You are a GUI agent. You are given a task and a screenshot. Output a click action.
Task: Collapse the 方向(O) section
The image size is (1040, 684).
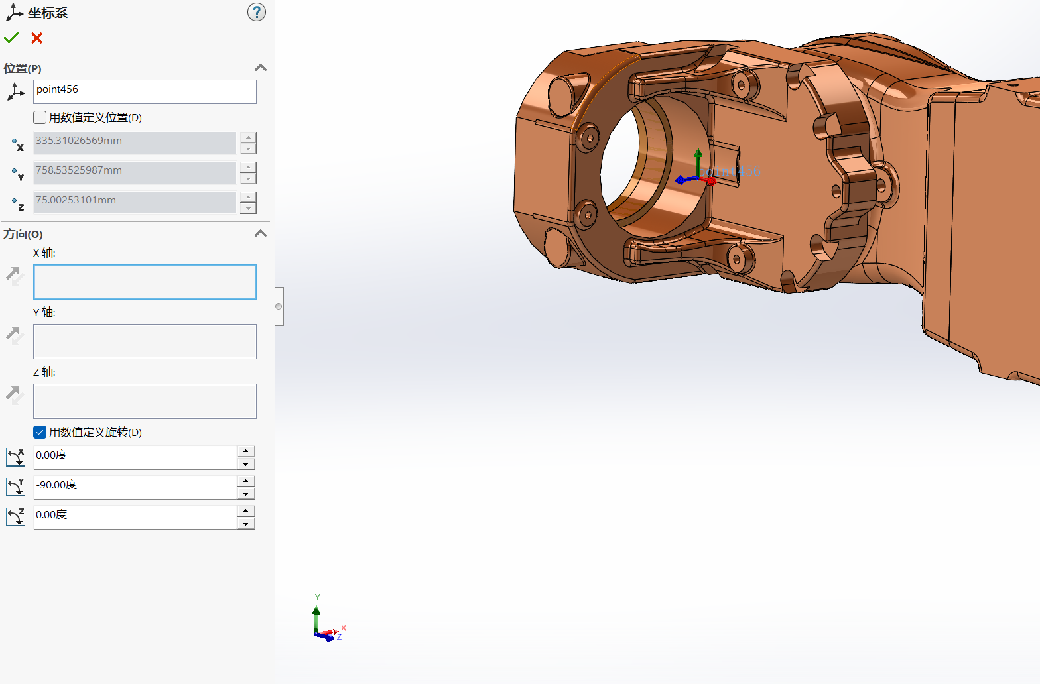tap(261, 233)
